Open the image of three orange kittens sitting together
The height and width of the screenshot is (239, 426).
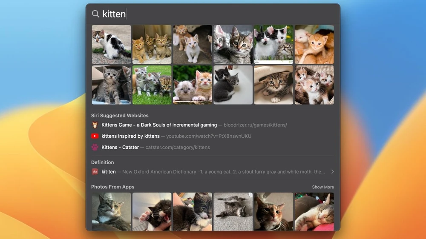click(152, 44)
